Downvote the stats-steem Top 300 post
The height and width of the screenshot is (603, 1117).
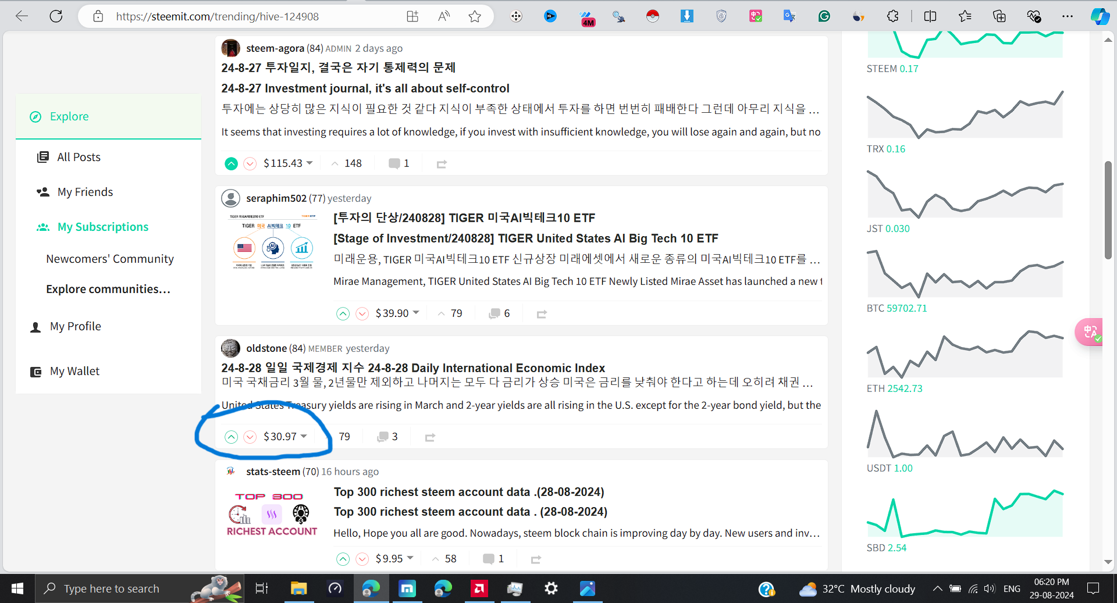362,559
